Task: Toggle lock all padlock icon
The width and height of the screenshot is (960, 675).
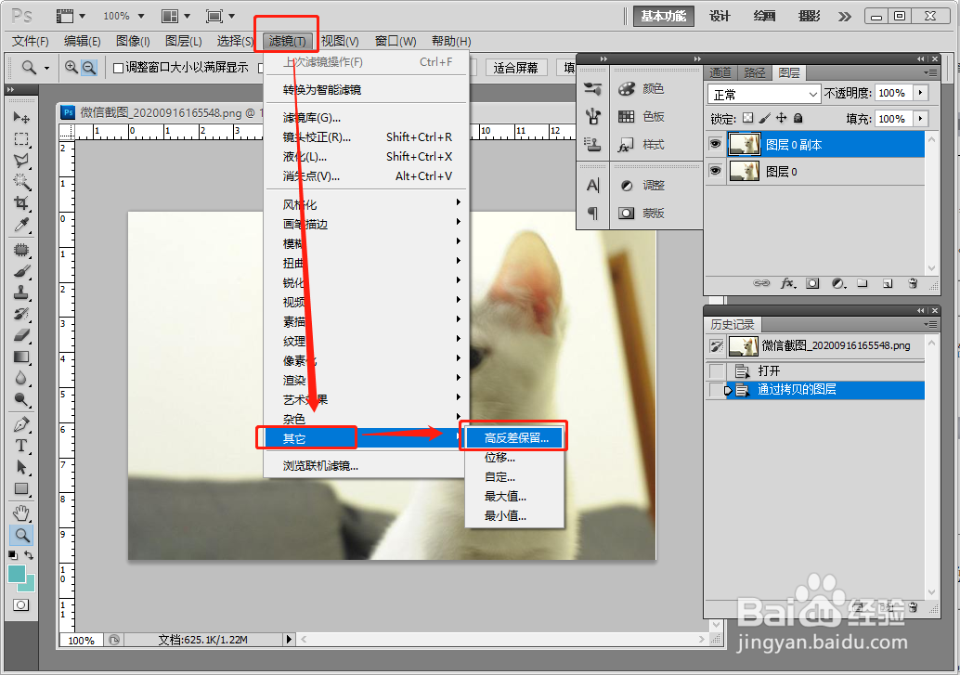Action: click(798, 118)
